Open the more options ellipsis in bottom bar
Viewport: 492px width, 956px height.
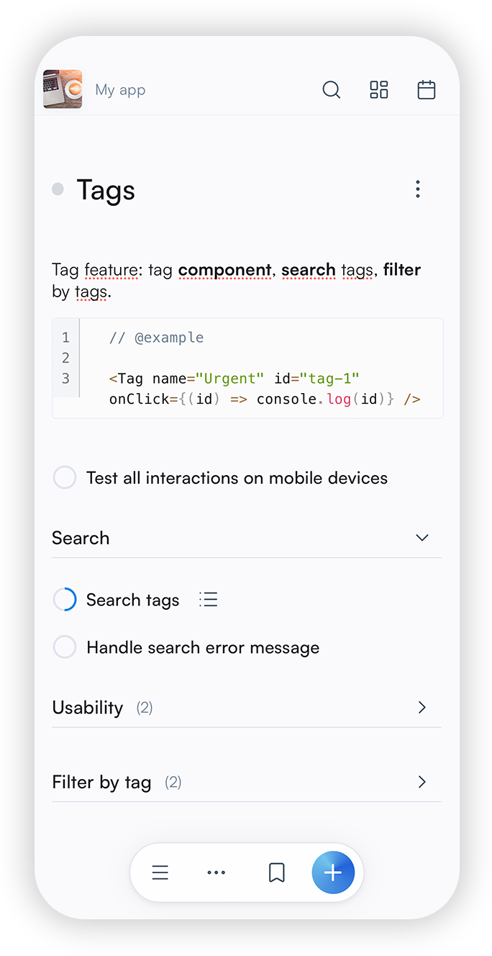[216, 872]
